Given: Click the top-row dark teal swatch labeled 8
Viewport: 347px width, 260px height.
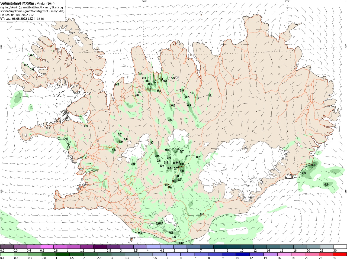Looking at the screenshot, I should (x=220, y=247).
